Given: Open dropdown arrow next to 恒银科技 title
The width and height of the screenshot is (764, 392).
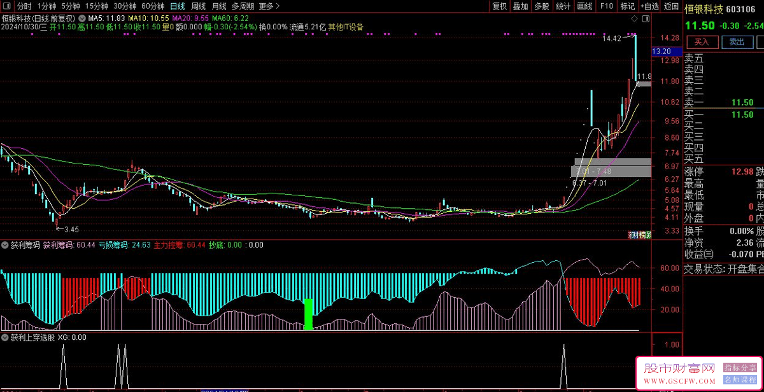Looking at the screenshot, I should click(x=82, y=18).
